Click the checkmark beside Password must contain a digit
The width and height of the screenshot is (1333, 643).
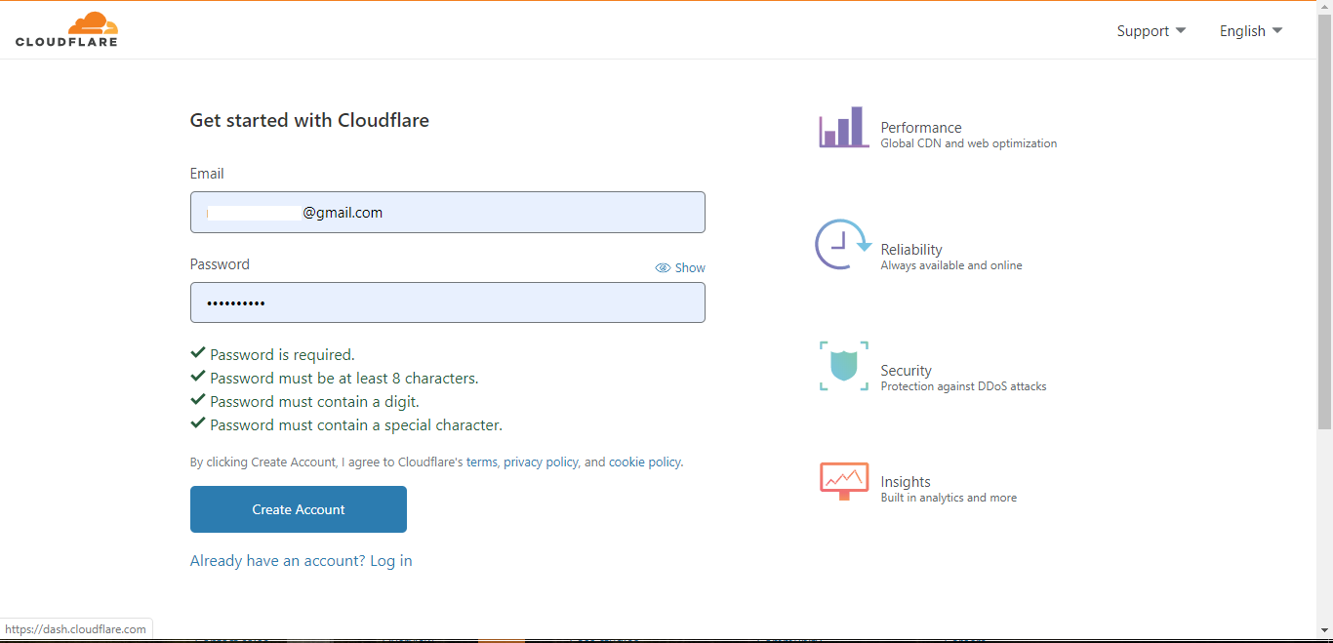198,399
